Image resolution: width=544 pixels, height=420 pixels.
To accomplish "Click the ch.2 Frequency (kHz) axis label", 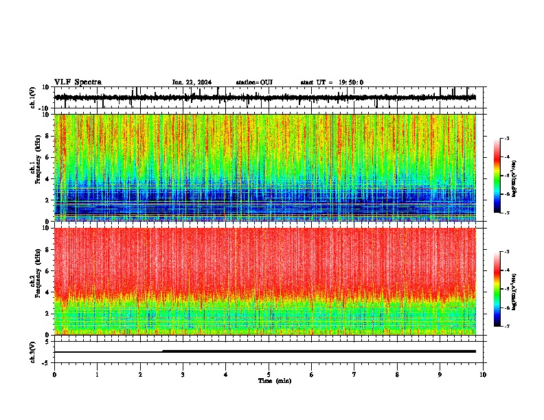I will [36, 273].
